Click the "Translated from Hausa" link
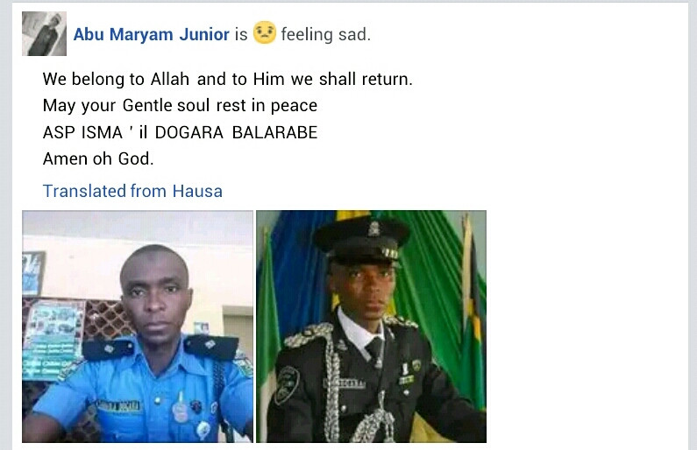Image resolution: width=697 pixels, height=450 pixels. [132, 191]
